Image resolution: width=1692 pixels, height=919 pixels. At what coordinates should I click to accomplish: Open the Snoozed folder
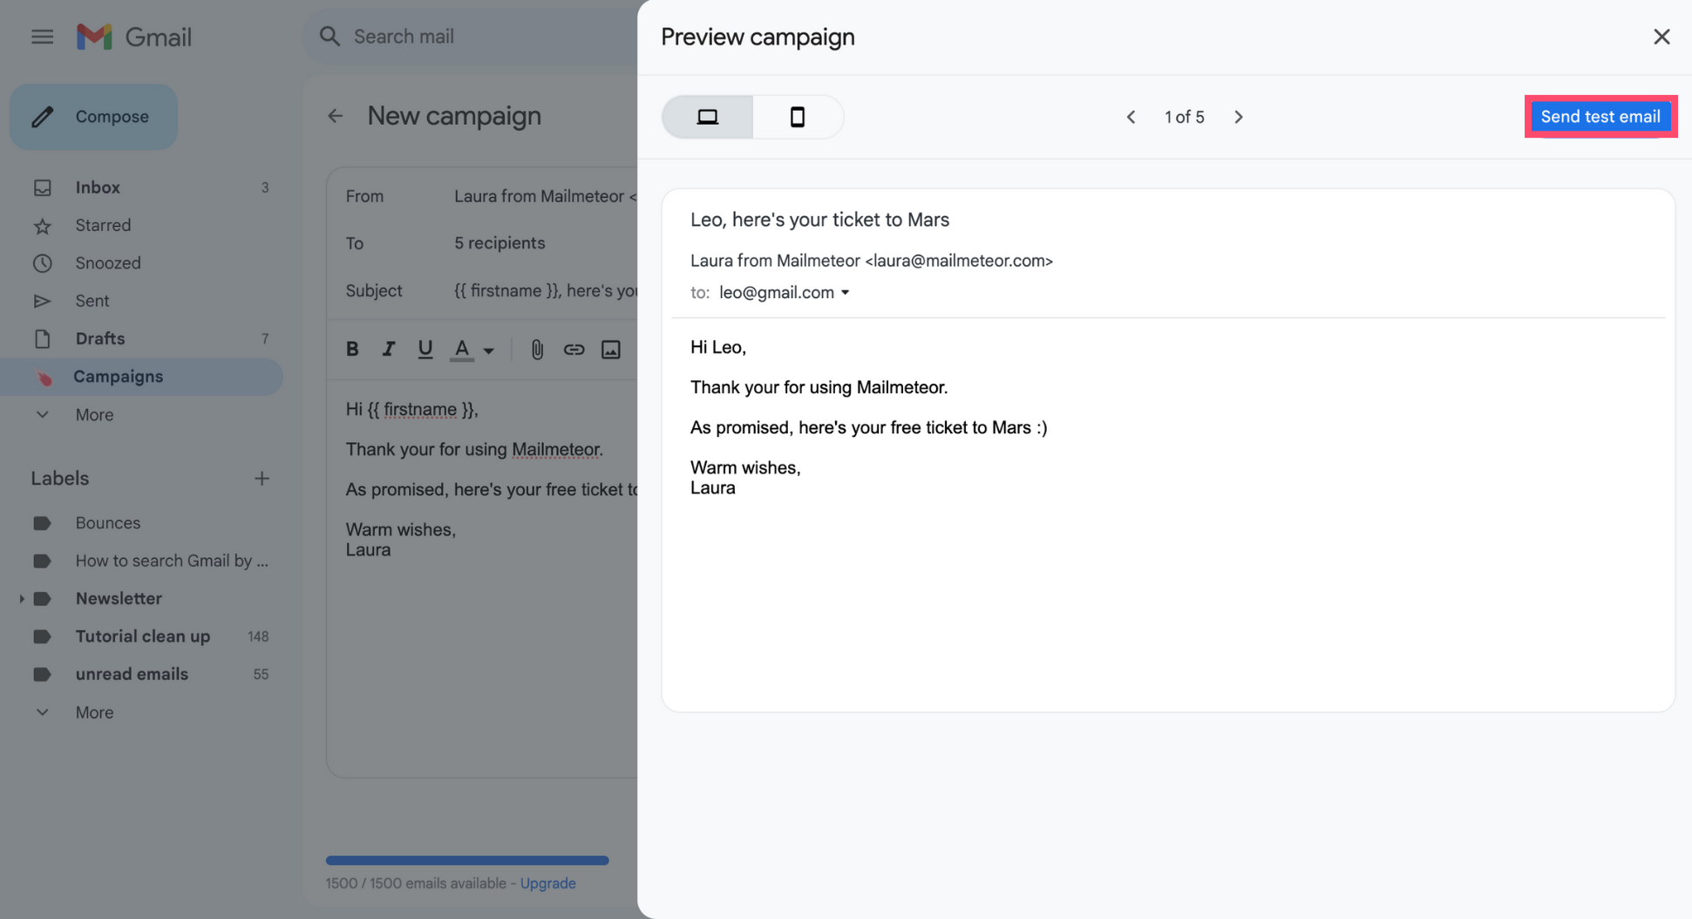tap(142, 263)
